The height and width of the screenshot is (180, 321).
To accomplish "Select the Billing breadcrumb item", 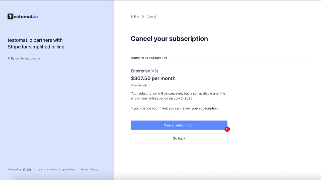I will click(135, 16).
